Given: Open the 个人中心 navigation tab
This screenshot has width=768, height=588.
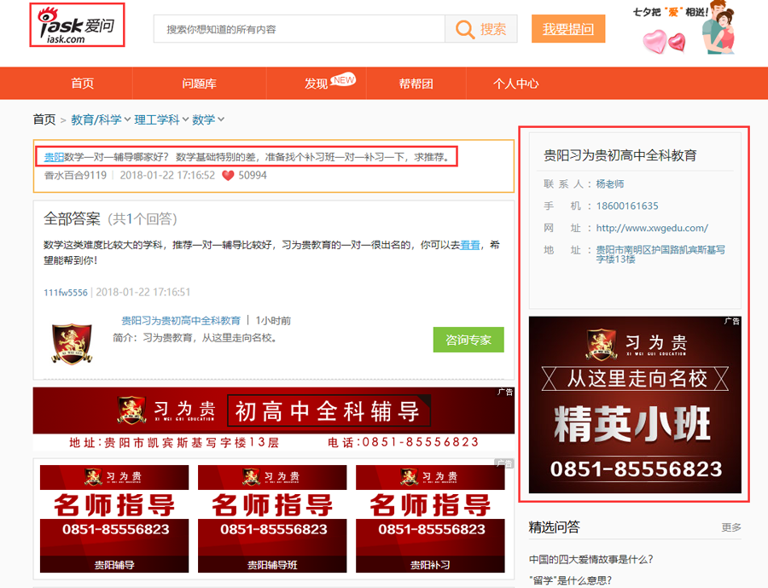Looking at the screenshot, I should 515,84.
